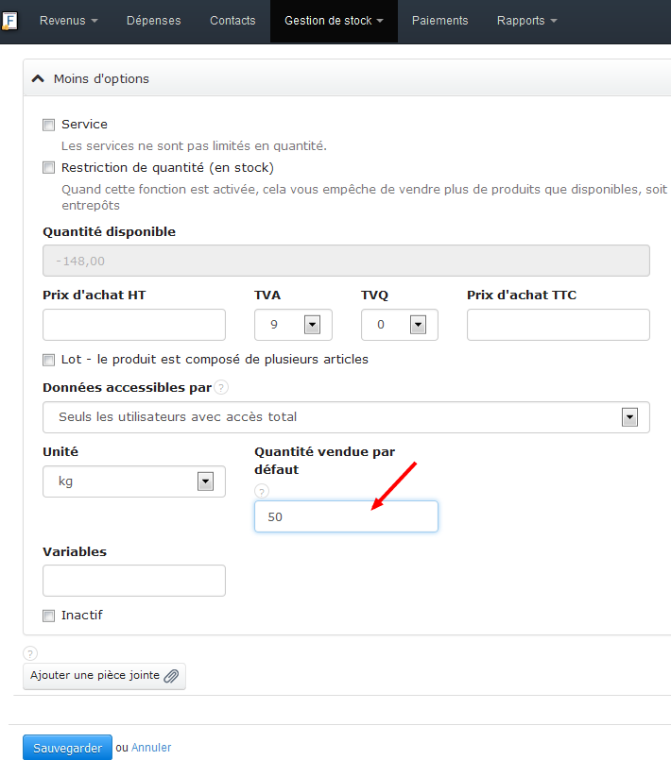671x760 pixels.
Task: Enable Restriction de quantité (en stock)
Action: pyautogui.click(x=48, y=167)
